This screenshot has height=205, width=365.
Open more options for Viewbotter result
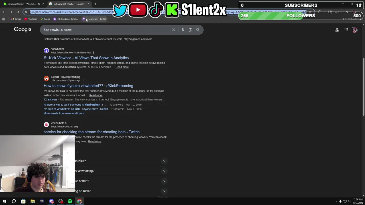point(93,53)
